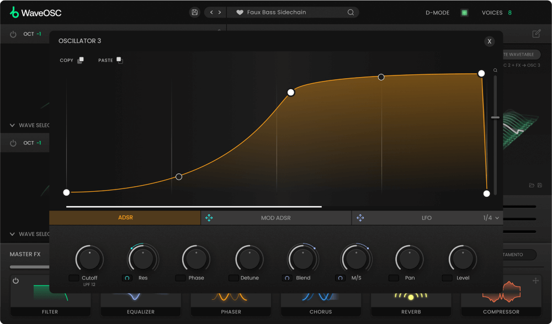552x324 pixels.
Task: Toggle D-MODE on the top bar
Action: 465,12
